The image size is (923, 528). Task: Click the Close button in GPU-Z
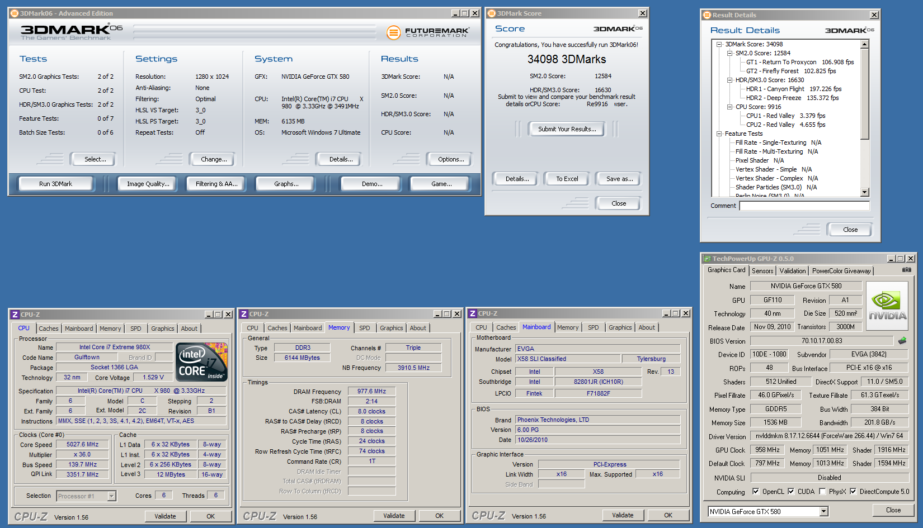click(x=893, y=510)
